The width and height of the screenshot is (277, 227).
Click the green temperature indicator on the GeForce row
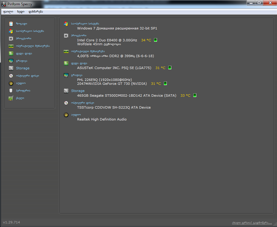pyautogui.click(x=165, y=83)
